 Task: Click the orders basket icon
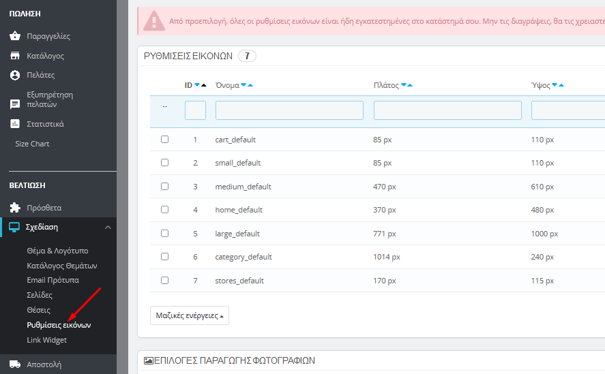[x=14, y=36]
